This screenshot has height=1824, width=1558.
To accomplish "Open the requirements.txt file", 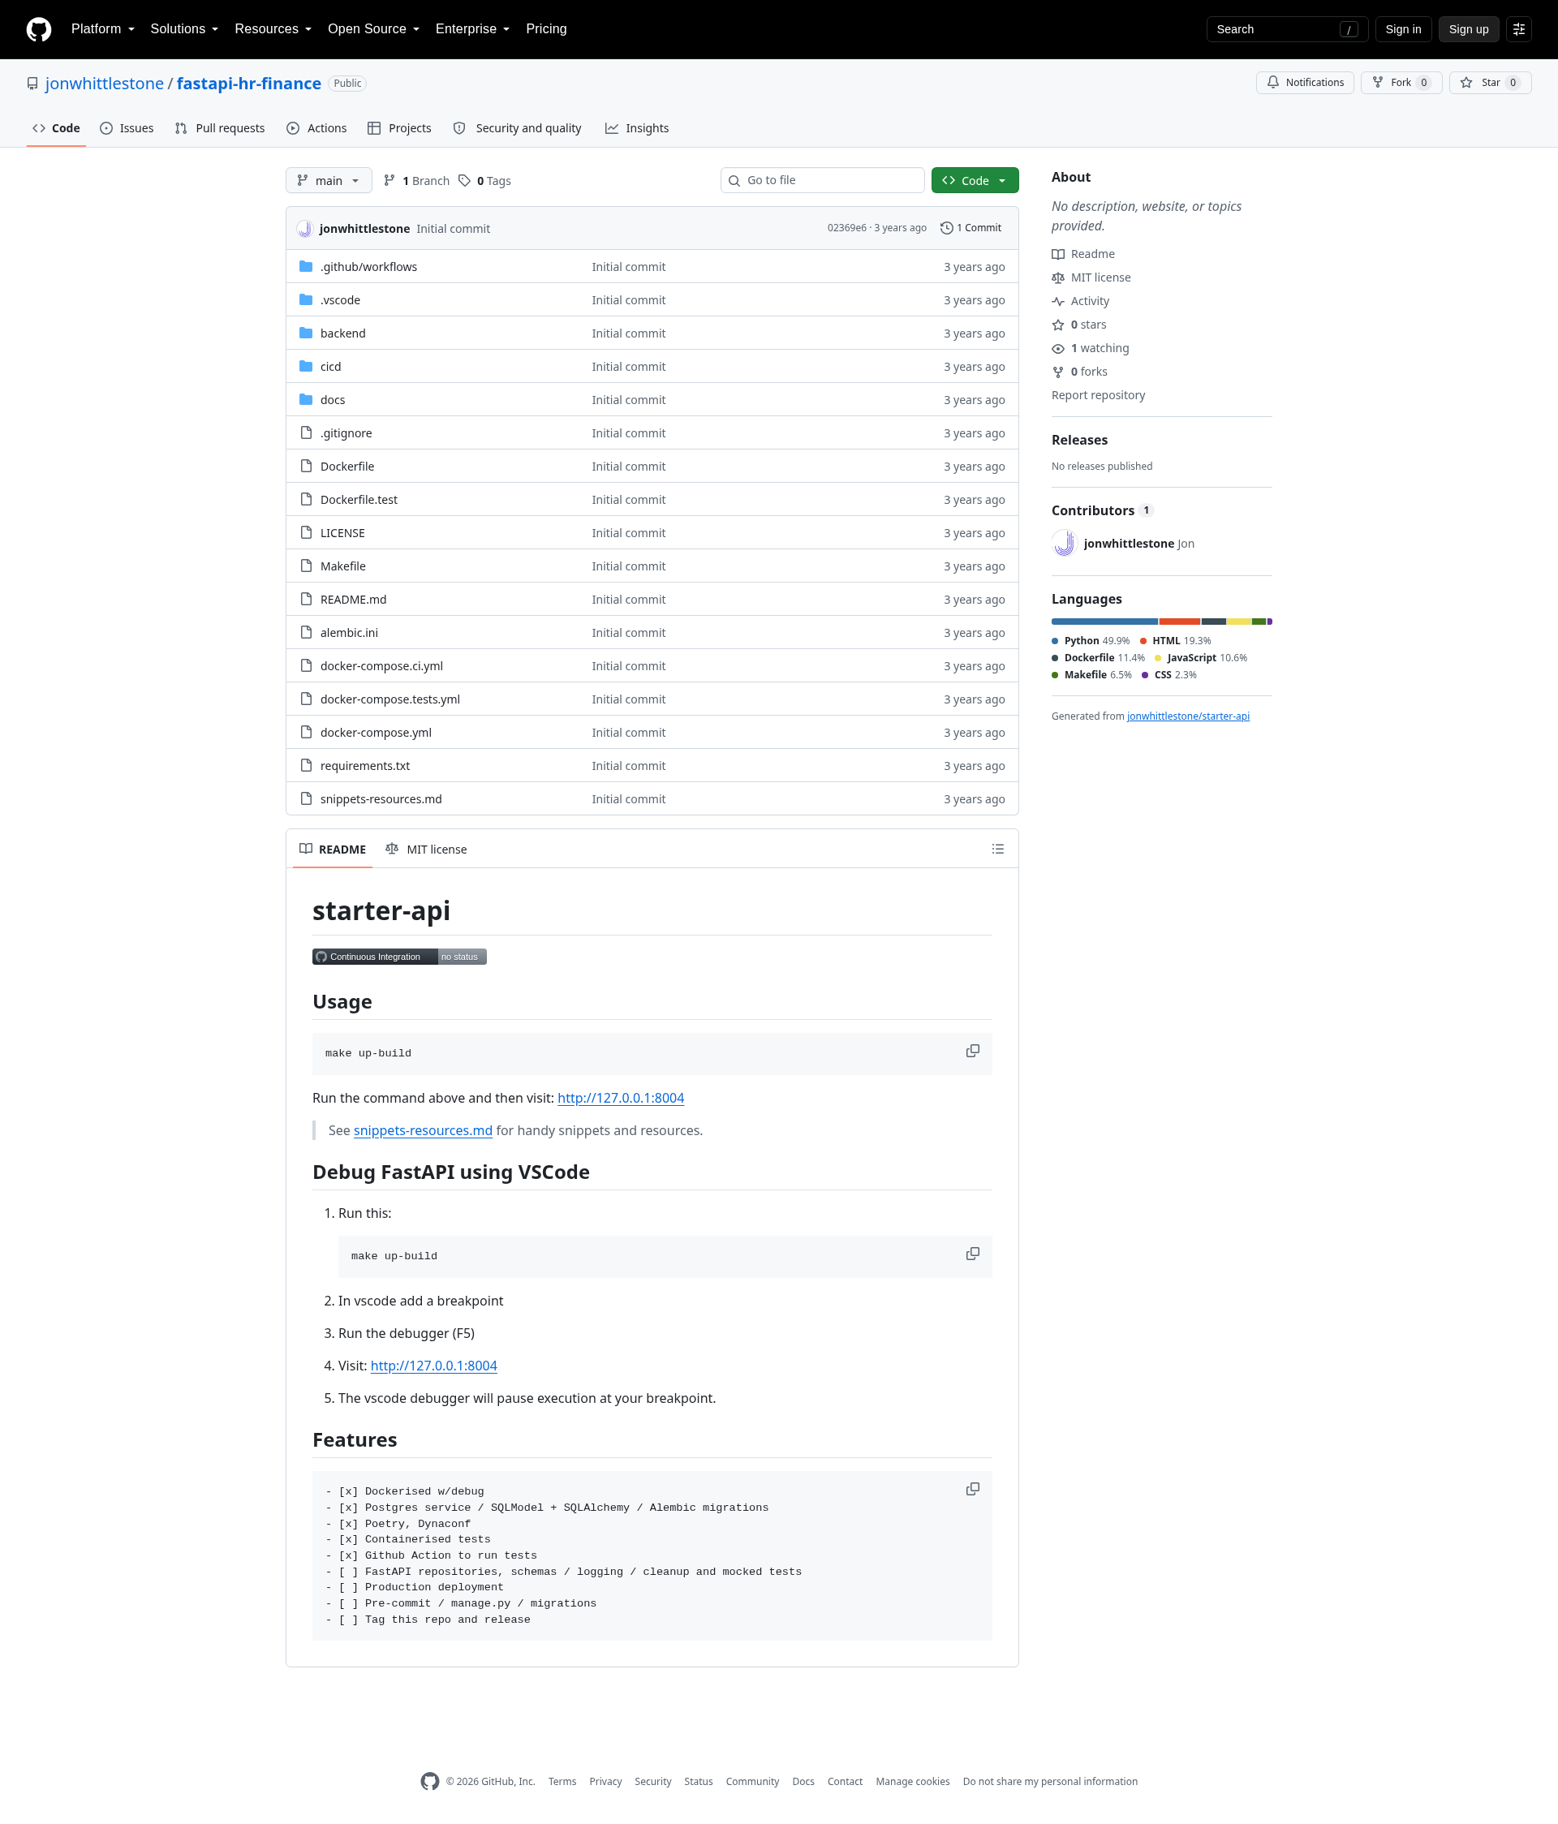I will (x=365, y=766).
